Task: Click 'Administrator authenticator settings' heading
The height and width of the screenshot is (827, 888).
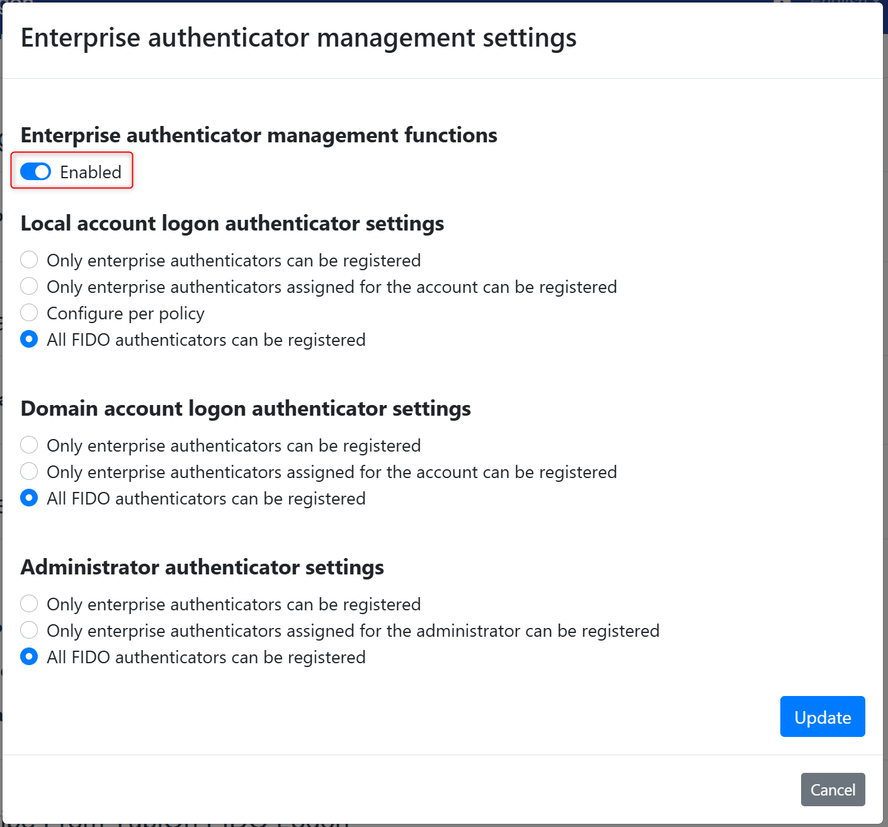Action: tap(202, 567)
